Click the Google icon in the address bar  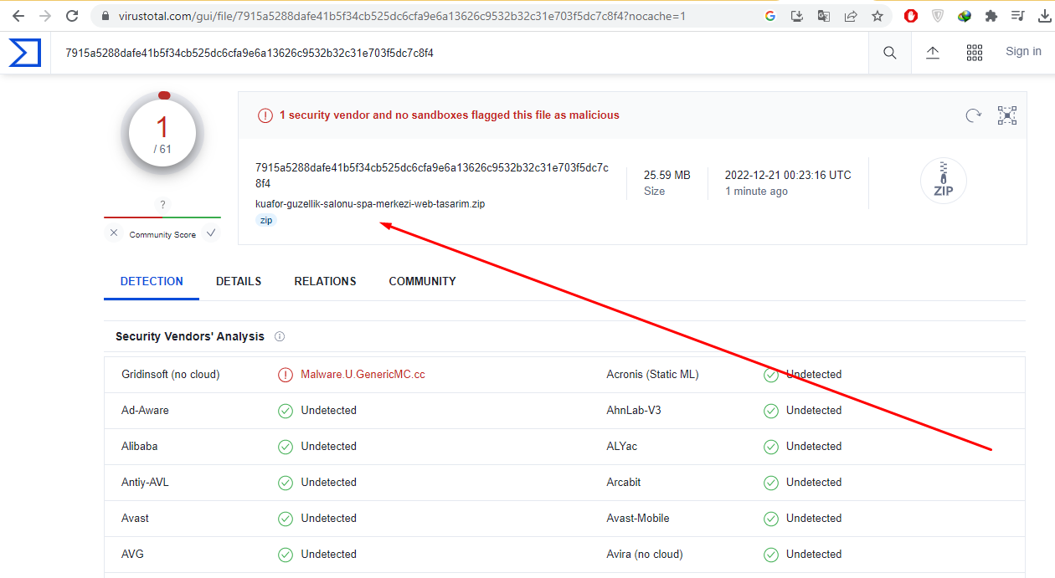(x=770, y=16)
